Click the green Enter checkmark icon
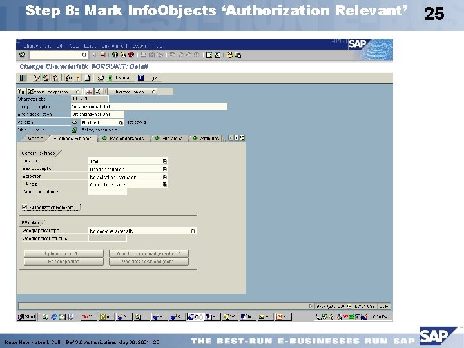Image resolution: width=464 pixels, height=348 pixels. point(22,55)
